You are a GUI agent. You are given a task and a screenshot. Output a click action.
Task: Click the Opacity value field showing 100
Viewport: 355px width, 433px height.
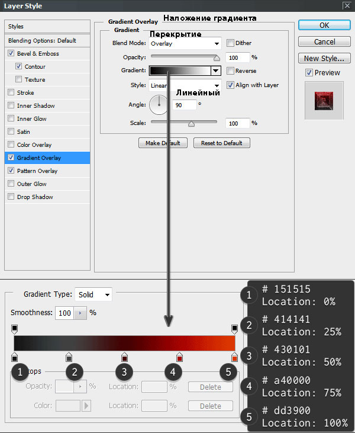[x=237, y=57]
